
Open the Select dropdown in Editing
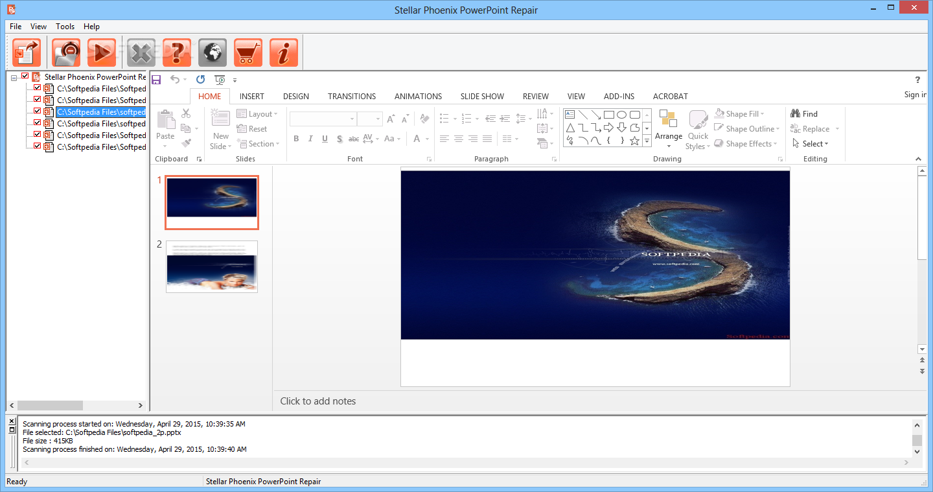coord(810,144)
